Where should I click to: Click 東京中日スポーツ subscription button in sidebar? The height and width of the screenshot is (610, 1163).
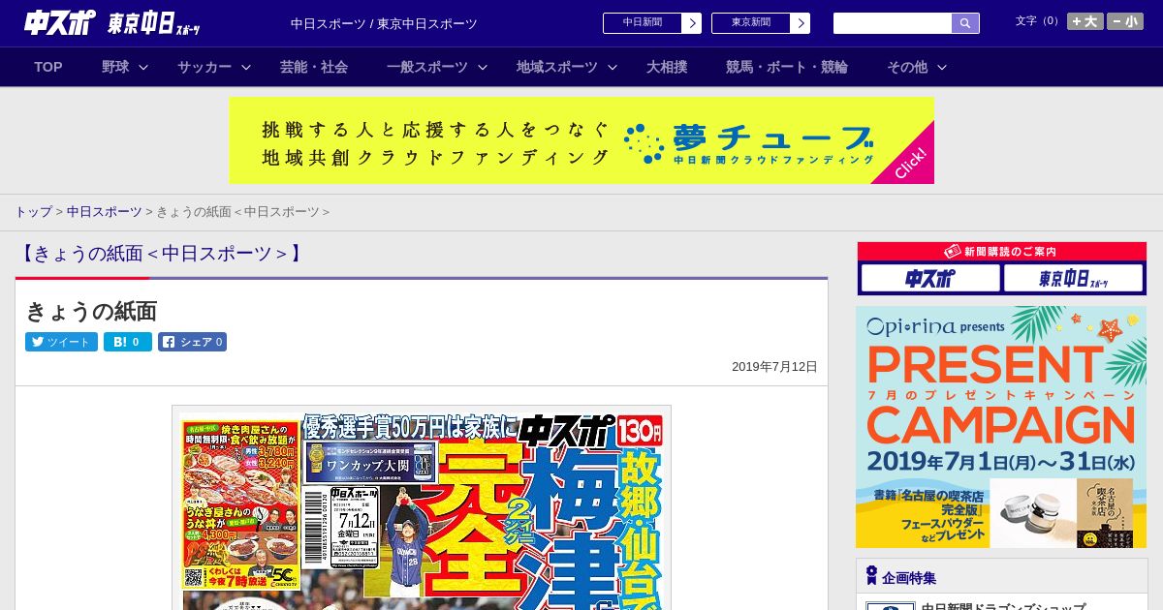[x=1073, y=278]
